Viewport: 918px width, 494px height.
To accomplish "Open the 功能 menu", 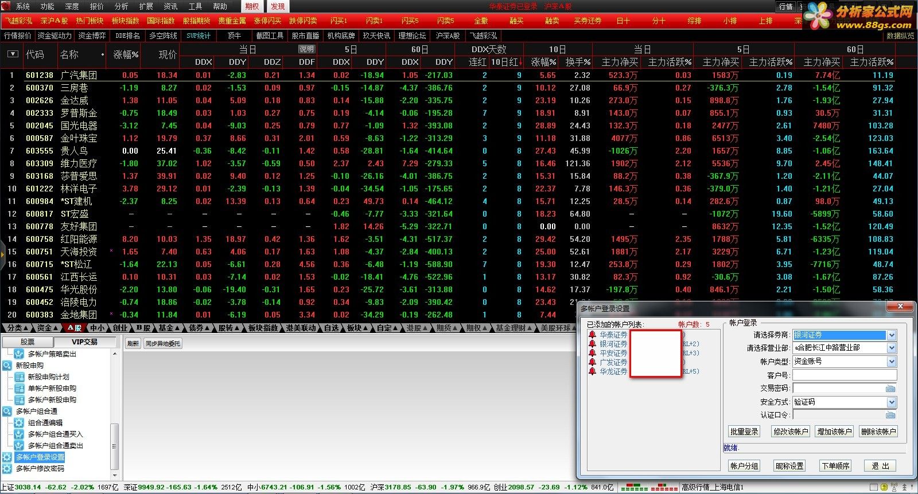I will (48, 6).
